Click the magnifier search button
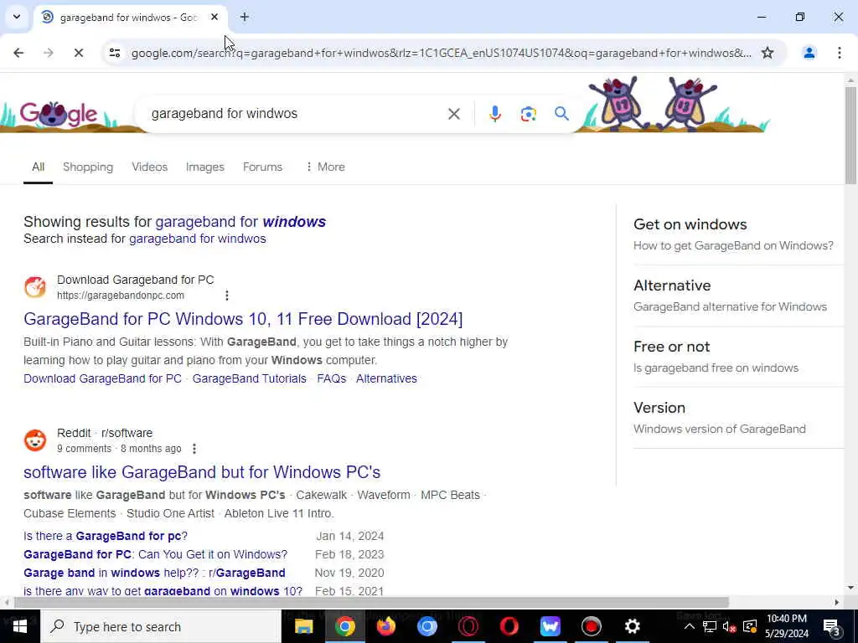The height and width of the screenshot is (643, 858). [561, 114]
